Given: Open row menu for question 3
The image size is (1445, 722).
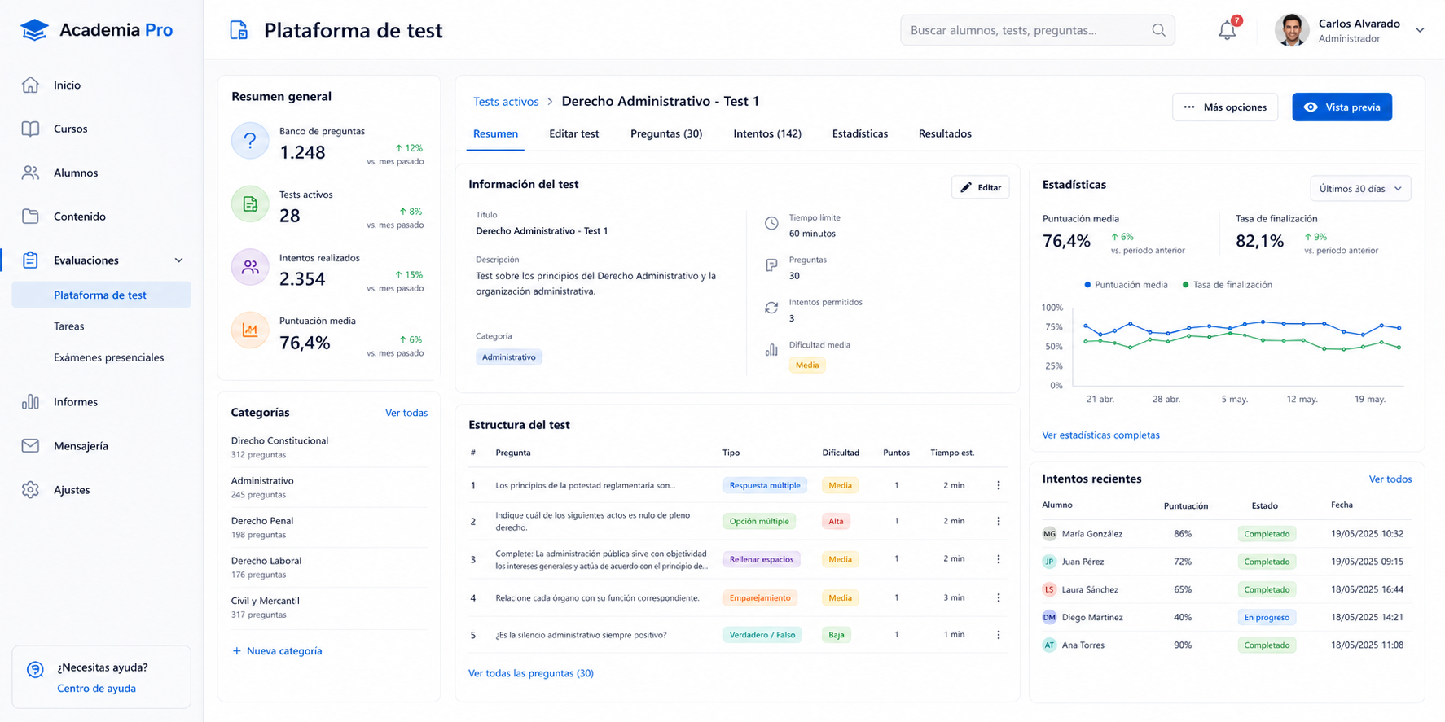Looking at the screenshot, I should pyautogui.click(x=999, y=559).
